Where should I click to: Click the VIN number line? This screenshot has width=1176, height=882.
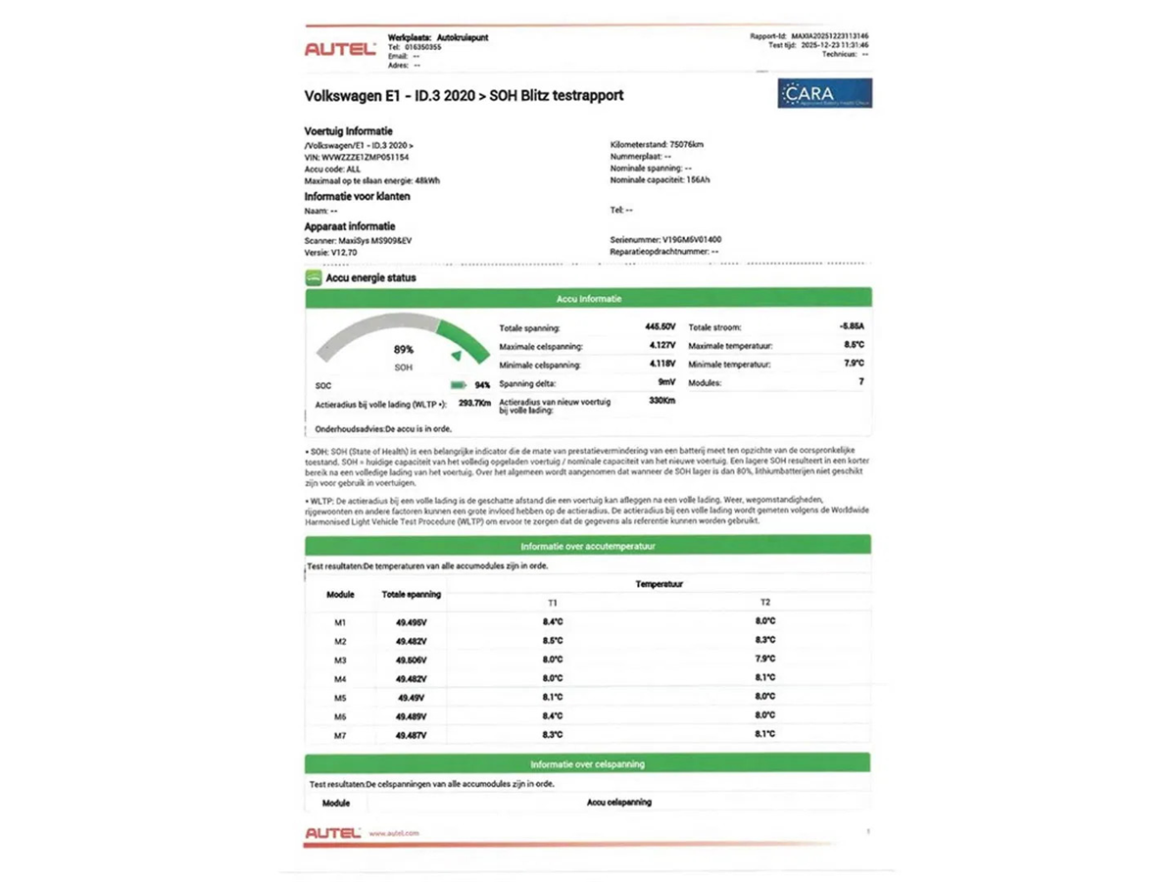(358, 157)
